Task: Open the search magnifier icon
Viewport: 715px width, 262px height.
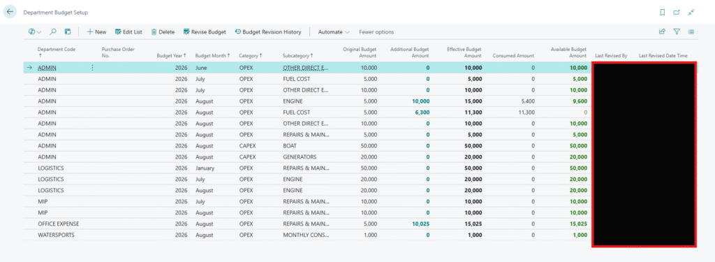Action: pos(53,32)
